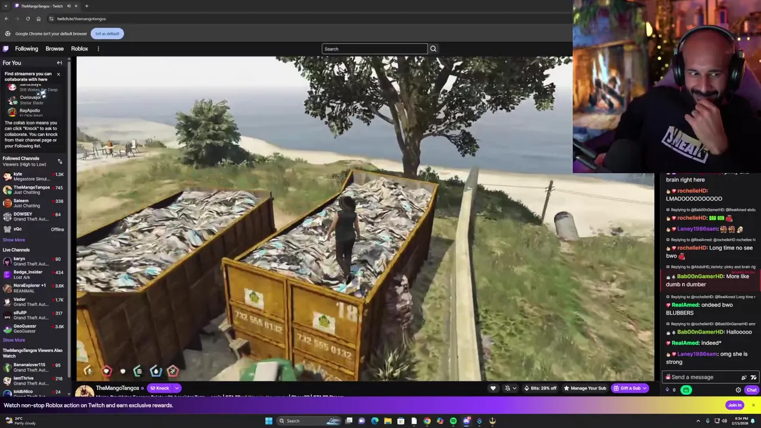Click the Windows taskbar Search box
The width and height of the screenshot is (761, 428).
(x=309, y=421)
